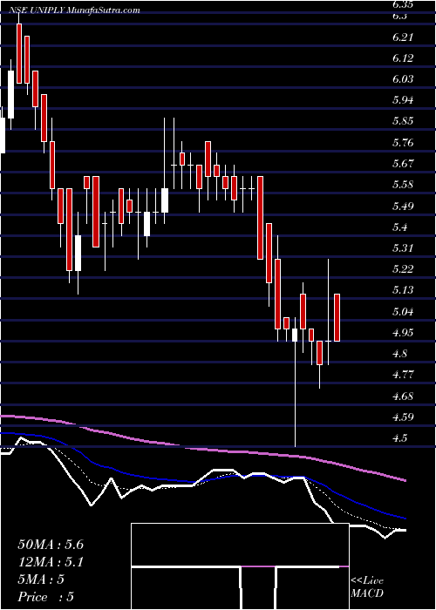Image resolution: width=436 pixels, height=610 pixels.
Task: Click the 5.04 price axis label
Action: point(403,312)
